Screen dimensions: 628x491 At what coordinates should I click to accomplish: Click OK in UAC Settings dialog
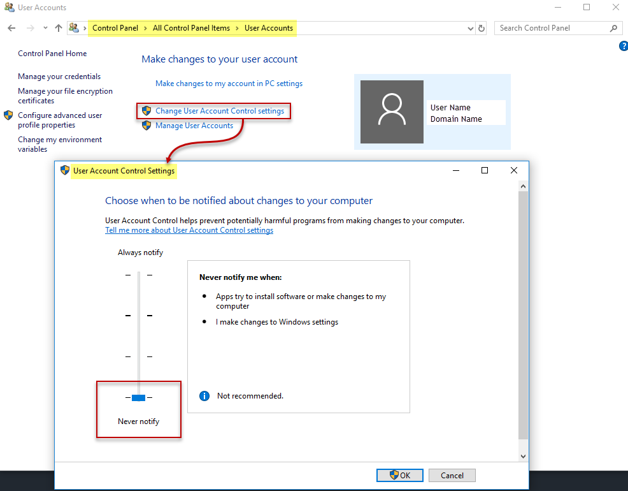[x=400, y=475]
